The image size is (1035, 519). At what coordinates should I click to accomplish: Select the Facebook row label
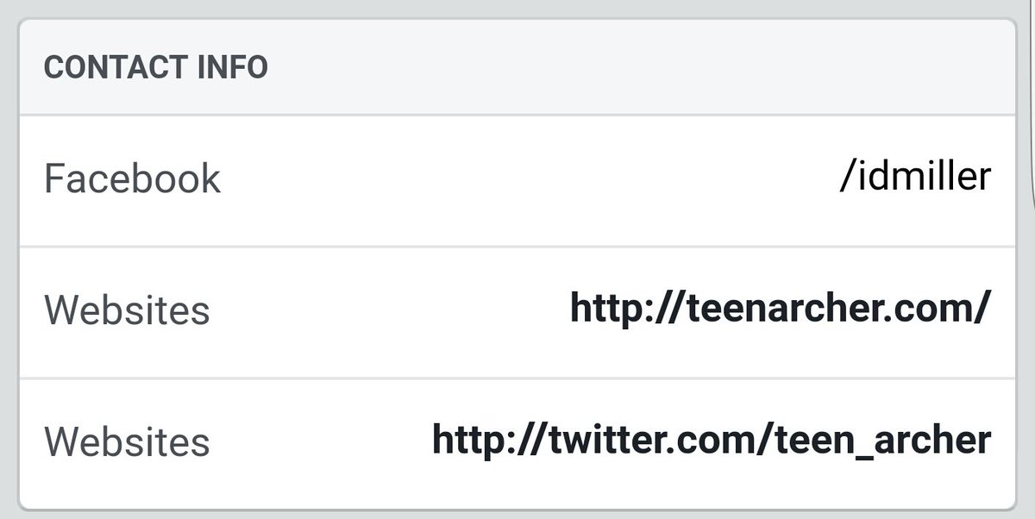(x=132, y=179)
